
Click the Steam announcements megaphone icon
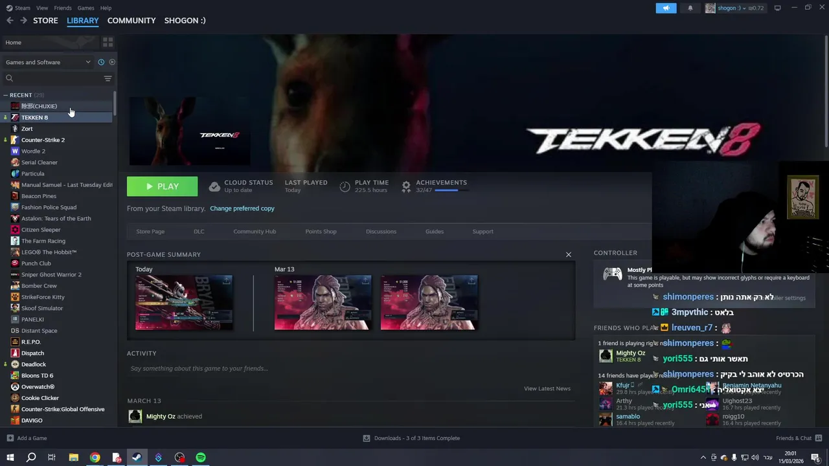(666, 8)
